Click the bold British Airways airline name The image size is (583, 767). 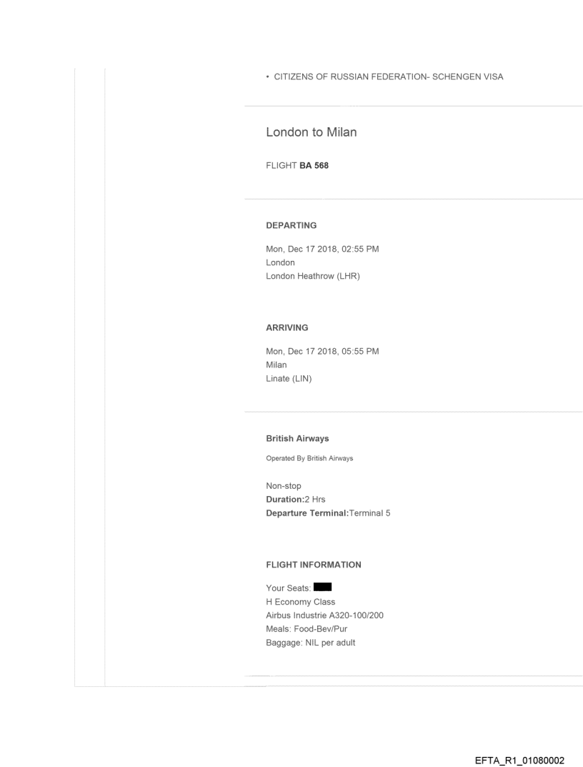pos(297,439)
